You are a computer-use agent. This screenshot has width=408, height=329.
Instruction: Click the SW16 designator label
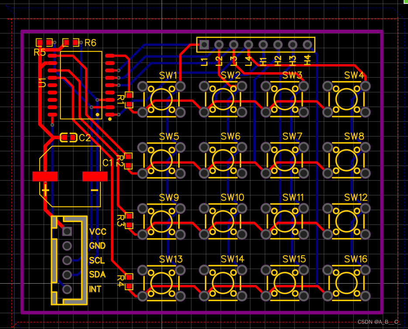pyautogui.click(x=356, y=259)
